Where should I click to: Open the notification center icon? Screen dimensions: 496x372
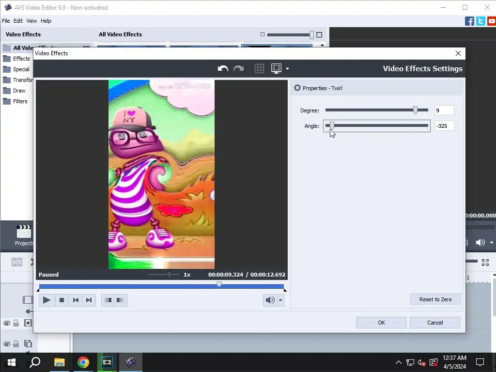coord(480,362)
